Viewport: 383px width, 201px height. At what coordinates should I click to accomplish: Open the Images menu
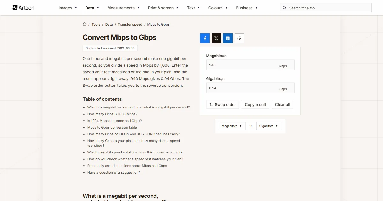pyautogui.click(x=68, y=8)
